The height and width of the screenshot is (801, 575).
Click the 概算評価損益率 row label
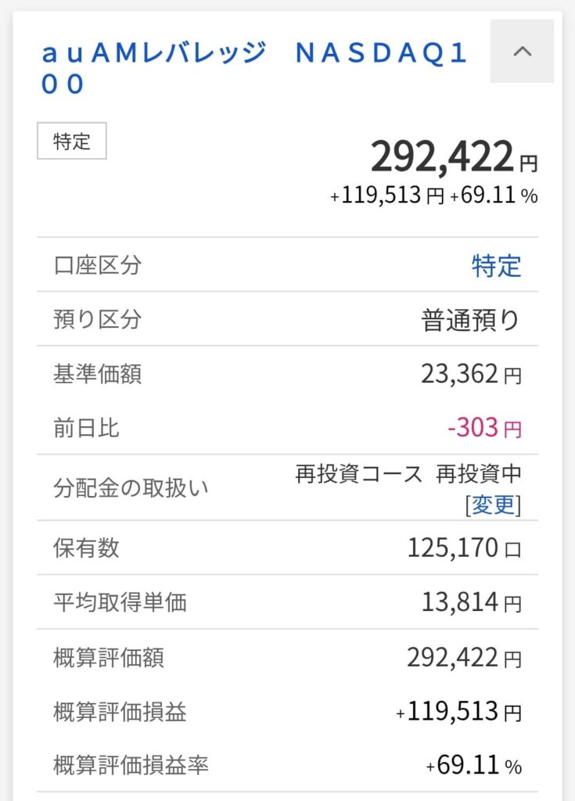[x=131, y=765]
